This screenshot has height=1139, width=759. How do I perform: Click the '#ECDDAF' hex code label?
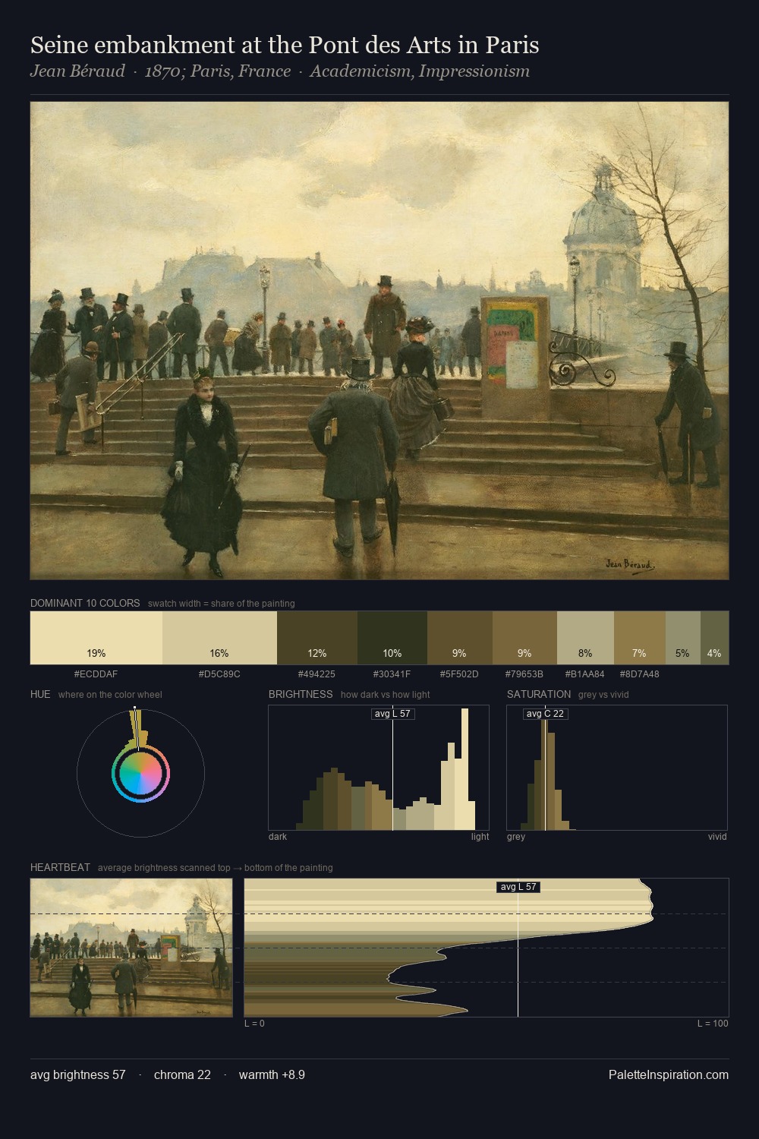point(96,674)
